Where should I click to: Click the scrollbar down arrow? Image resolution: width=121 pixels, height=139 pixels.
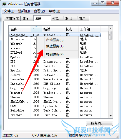pos(110,116)
